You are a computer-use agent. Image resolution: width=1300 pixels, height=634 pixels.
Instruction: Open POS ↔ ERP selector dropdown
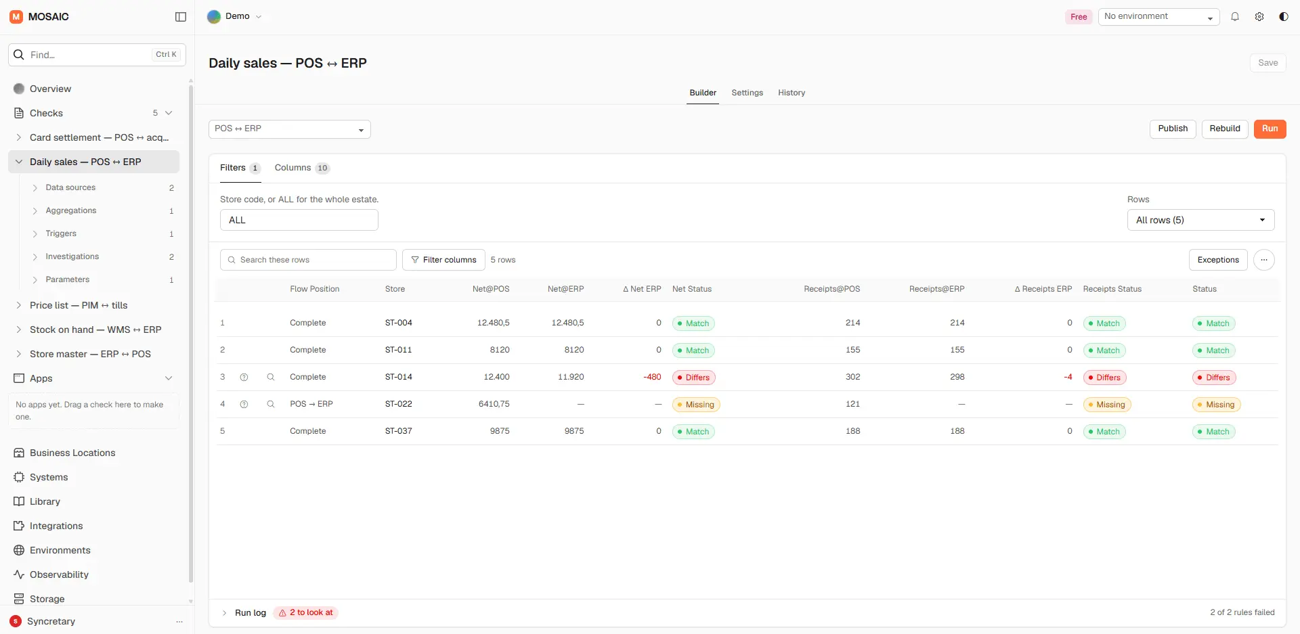290,129
